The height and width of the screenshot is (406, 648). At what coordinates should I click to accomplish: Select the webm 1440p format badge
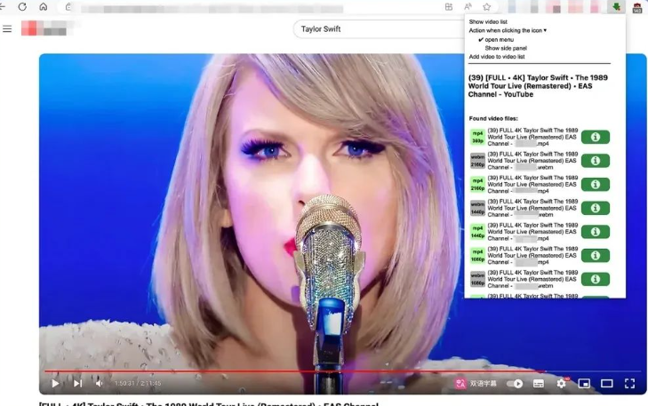(x=477, y=208)
